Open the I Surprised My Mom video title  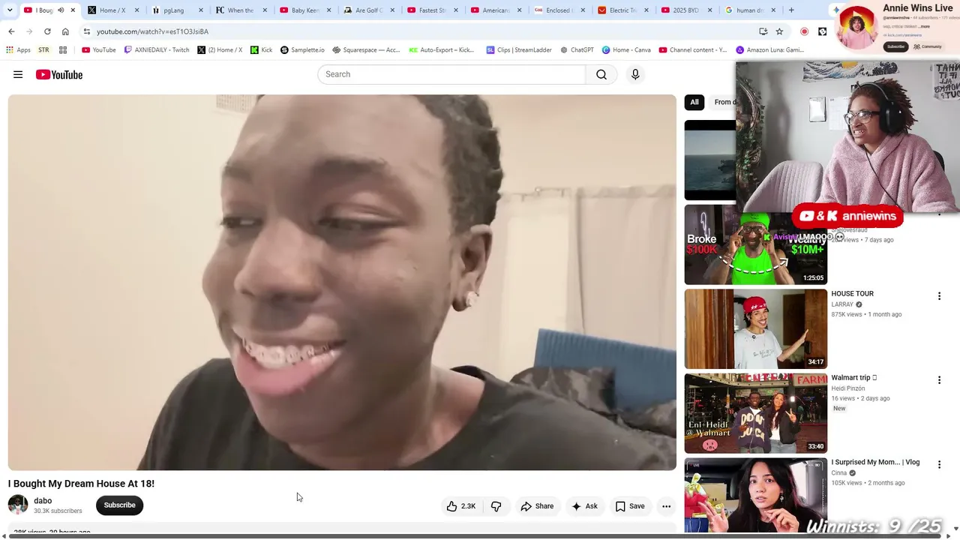[x=875, y=463]
